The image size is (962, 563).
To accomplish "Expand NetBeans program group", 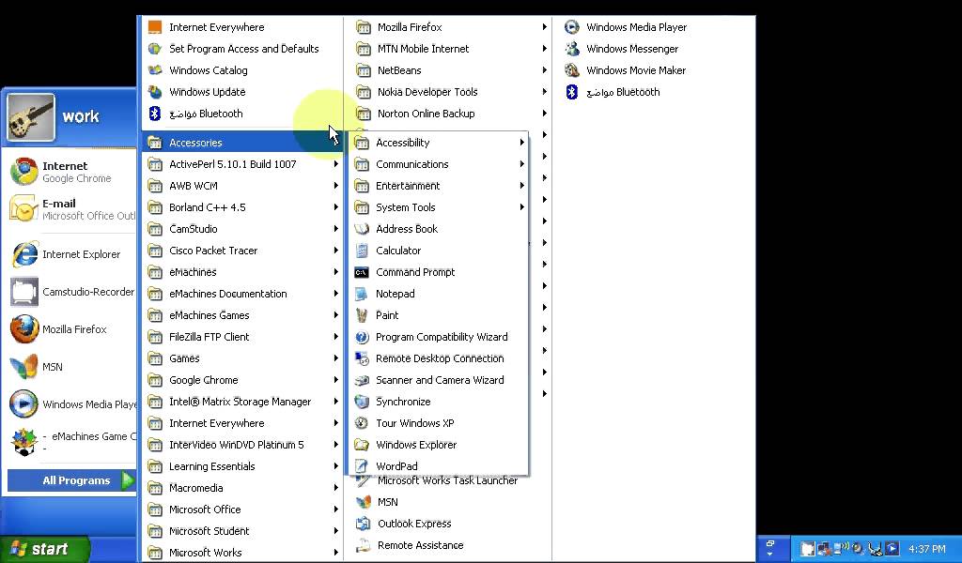I will 451,70.
